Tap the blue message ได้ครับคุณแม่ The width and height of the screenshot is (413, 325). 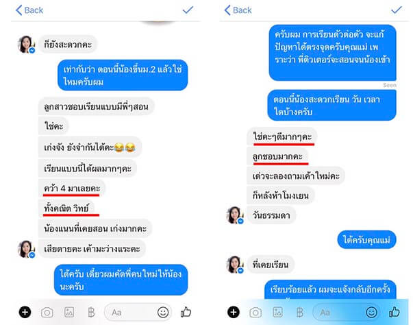366,239
